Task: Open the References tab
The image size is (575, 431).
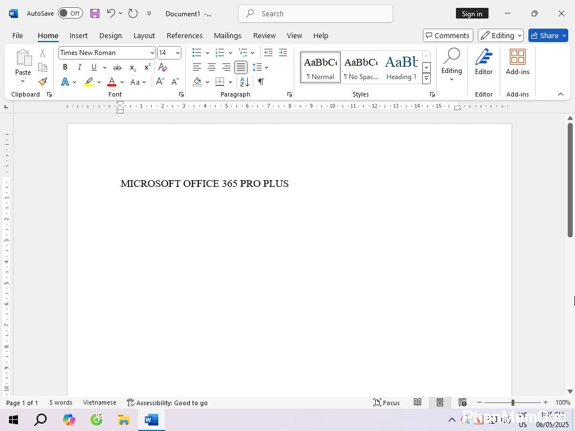Action: (184, 35)
